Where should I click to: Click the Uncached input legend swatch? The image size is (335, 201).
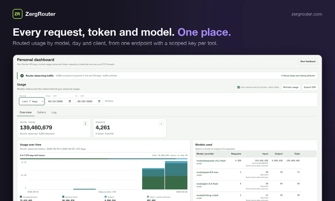pyautogui.click(x=21, y=197)
